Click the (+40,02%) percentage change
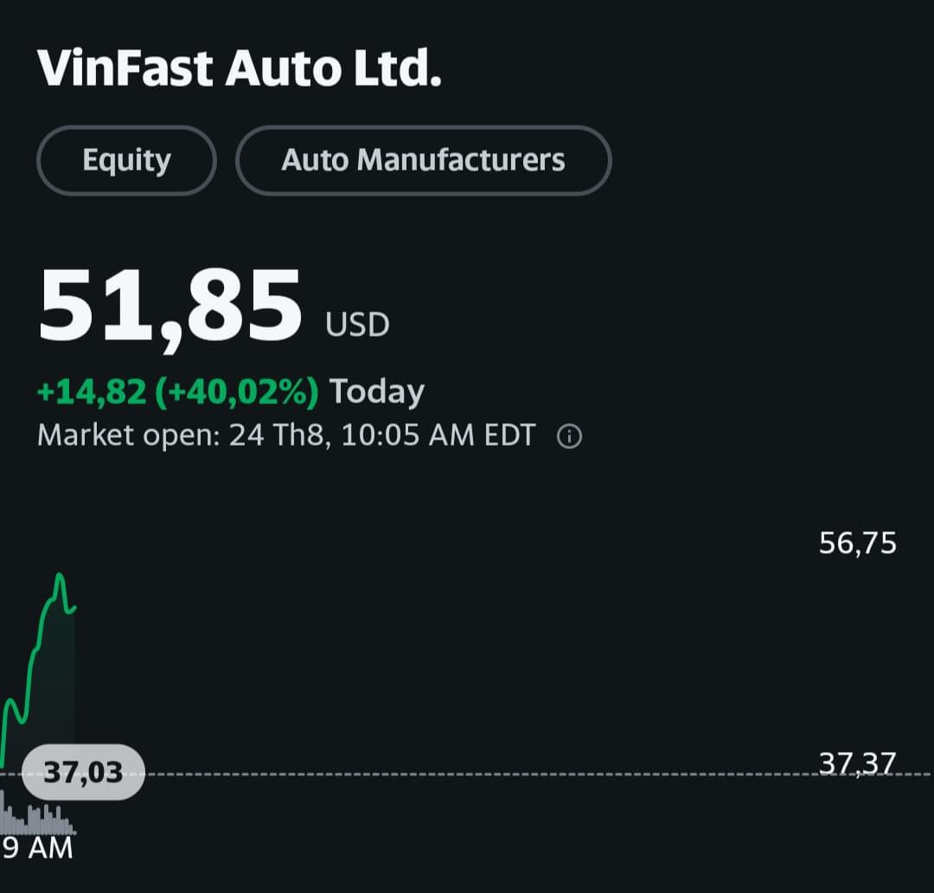The width and height of the screenshot is (934, 893). (x=237, y=392)
